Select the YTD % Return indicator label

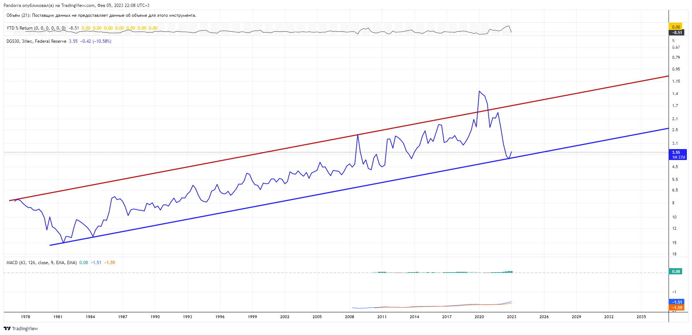pyautogui.click(x=36, y=28)
